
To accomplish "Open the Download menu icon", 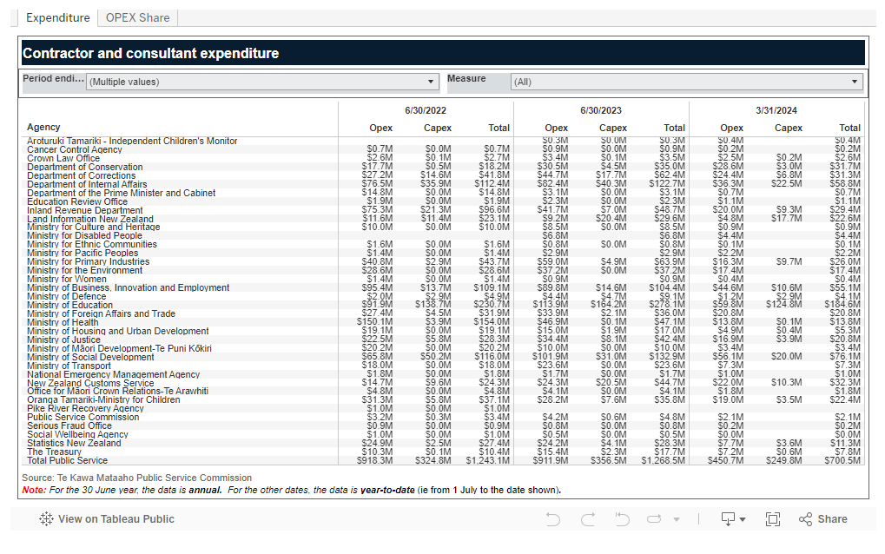I will coord(733,519).
